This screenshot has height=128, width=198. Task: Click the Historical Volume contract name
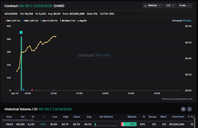coord(55,109)
